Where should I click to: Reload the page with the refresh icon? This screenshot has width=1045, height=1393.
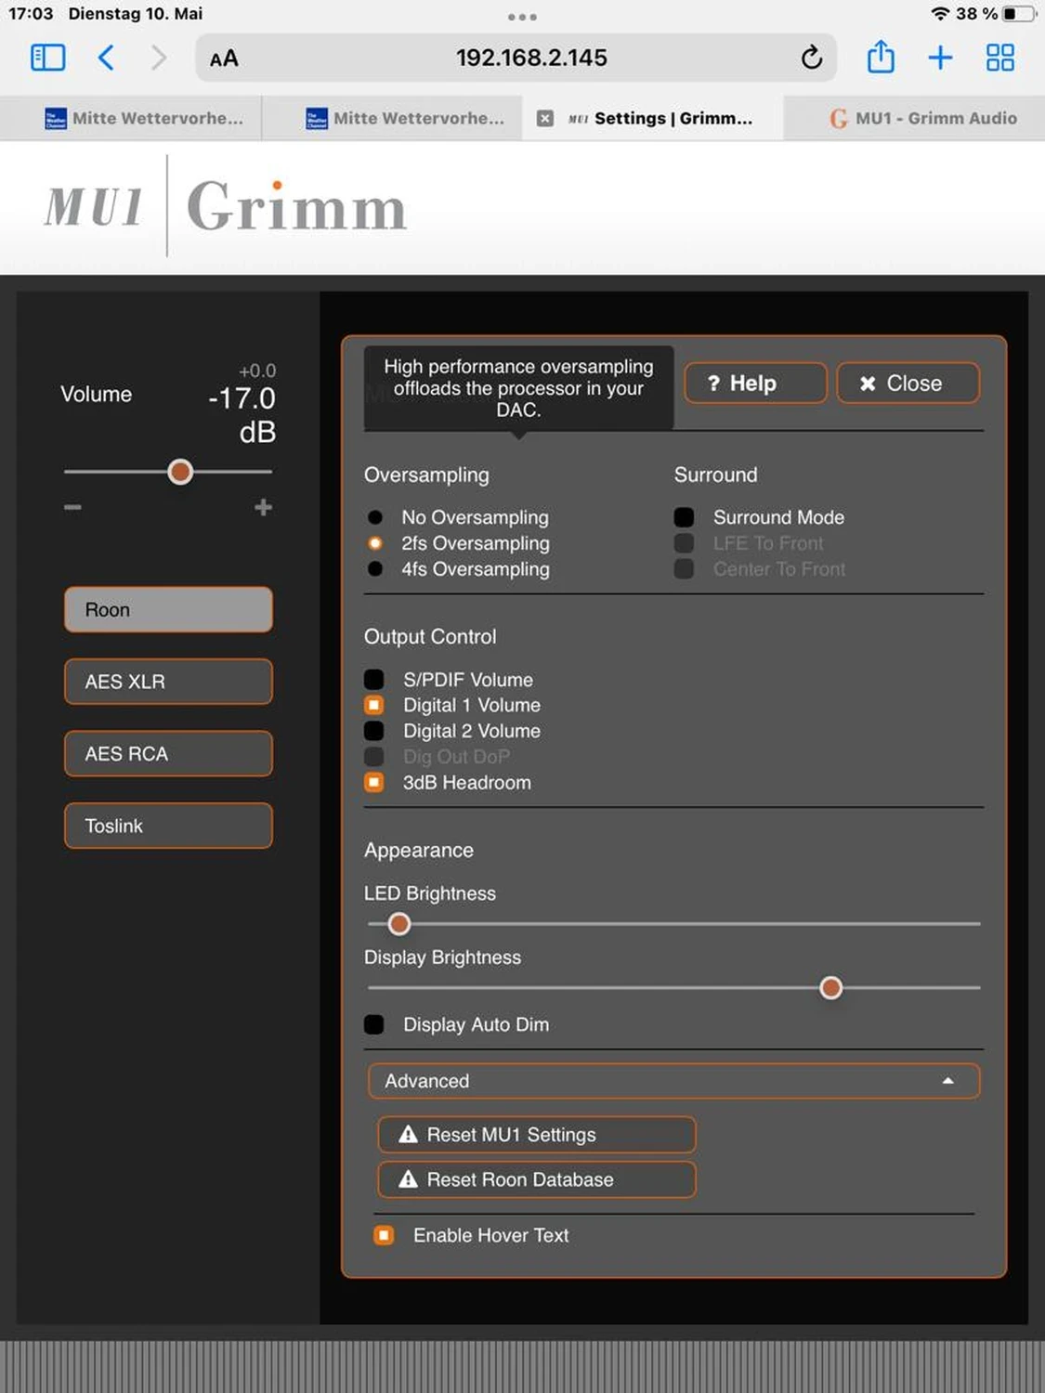pos(811,58)
